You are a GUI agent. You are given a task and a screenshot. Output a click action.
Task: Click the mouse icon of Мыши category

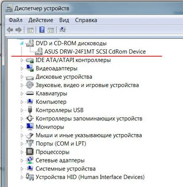[30, 136]
